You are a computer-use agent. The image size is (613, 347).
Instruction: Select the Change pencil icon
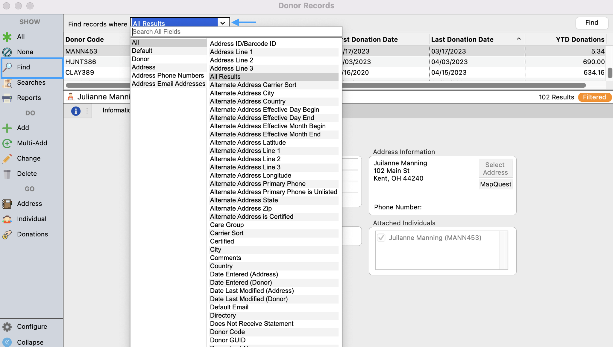tap(7, 159)
